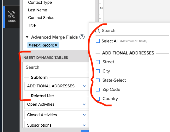
Task: Check the Select All checkbox
Action: pos(98,41)
